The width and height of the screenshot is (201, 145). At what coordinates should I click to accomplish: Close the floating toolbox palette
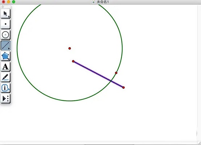click(3, 7)
